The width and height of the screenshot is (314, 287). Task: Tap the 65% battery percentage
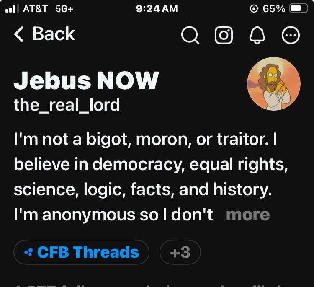tap(274, 8)
